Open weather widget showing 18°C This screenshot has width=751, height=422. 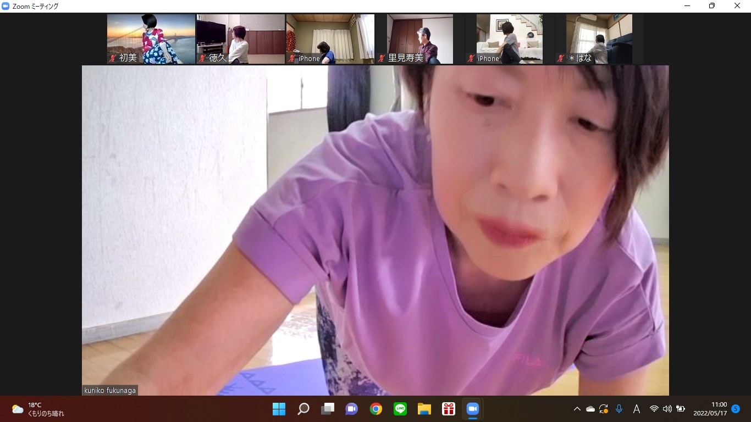pos(38,409)
